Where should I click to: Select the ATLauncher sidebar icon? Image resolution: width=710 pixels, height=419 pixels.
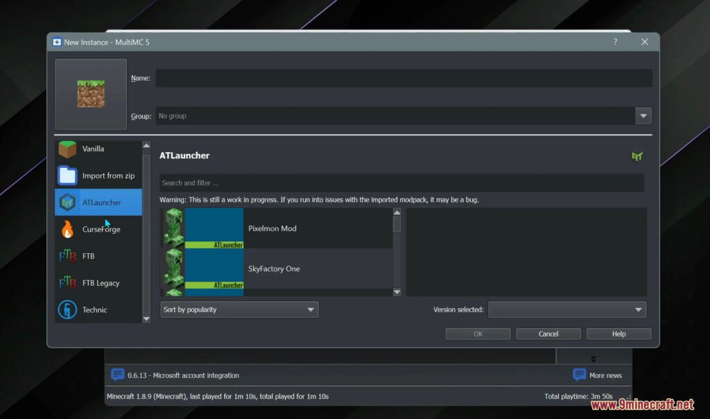[67, 203]
